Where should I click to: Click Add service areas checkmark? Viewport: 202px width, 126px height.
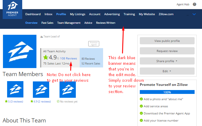[x=141, y=106]
